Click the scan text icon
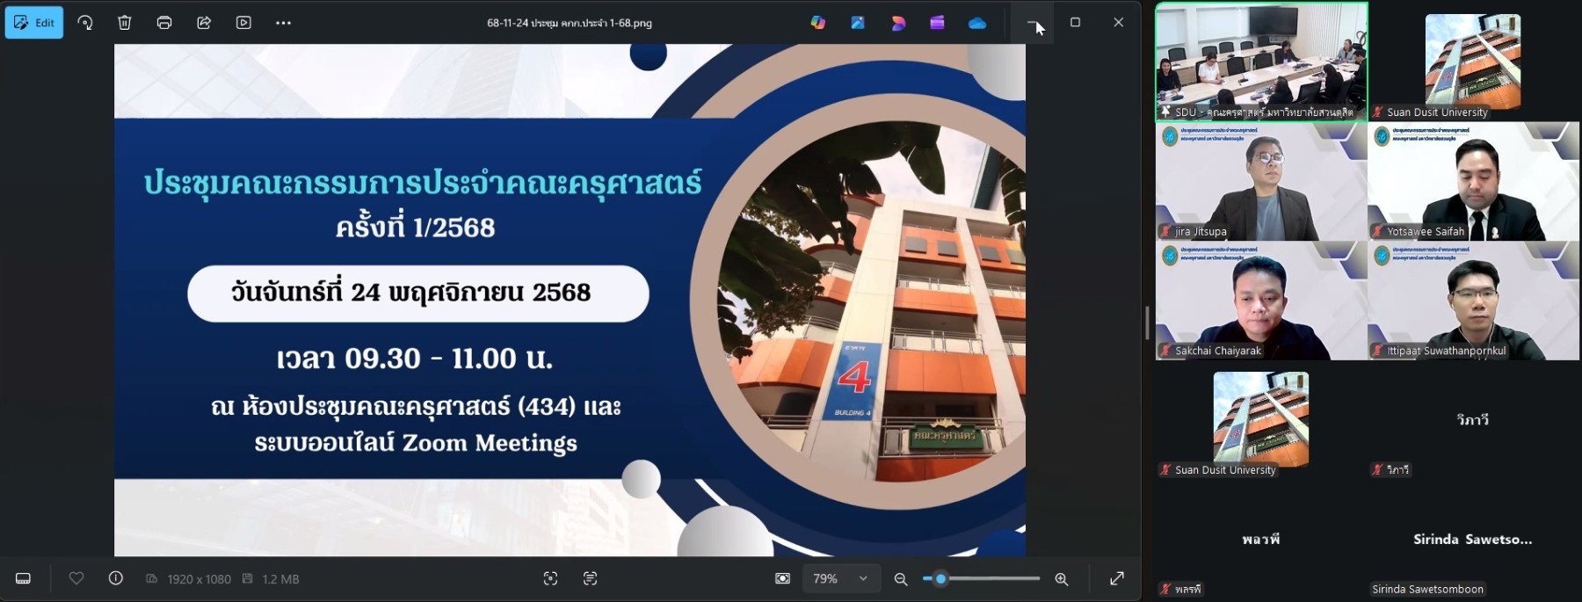 (590, 578)
